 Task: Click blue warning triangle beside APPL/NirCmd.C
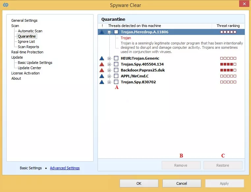click(x=102, y=76)
